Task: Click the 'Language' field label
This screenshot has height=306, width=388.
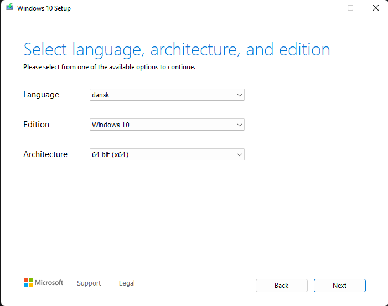Action: pyautogui.click(x=41, y=95)
